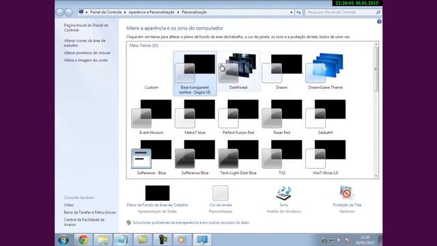Click the volume icon in system tray
Screen dimensions: 437x246
[x=339, y=240]
